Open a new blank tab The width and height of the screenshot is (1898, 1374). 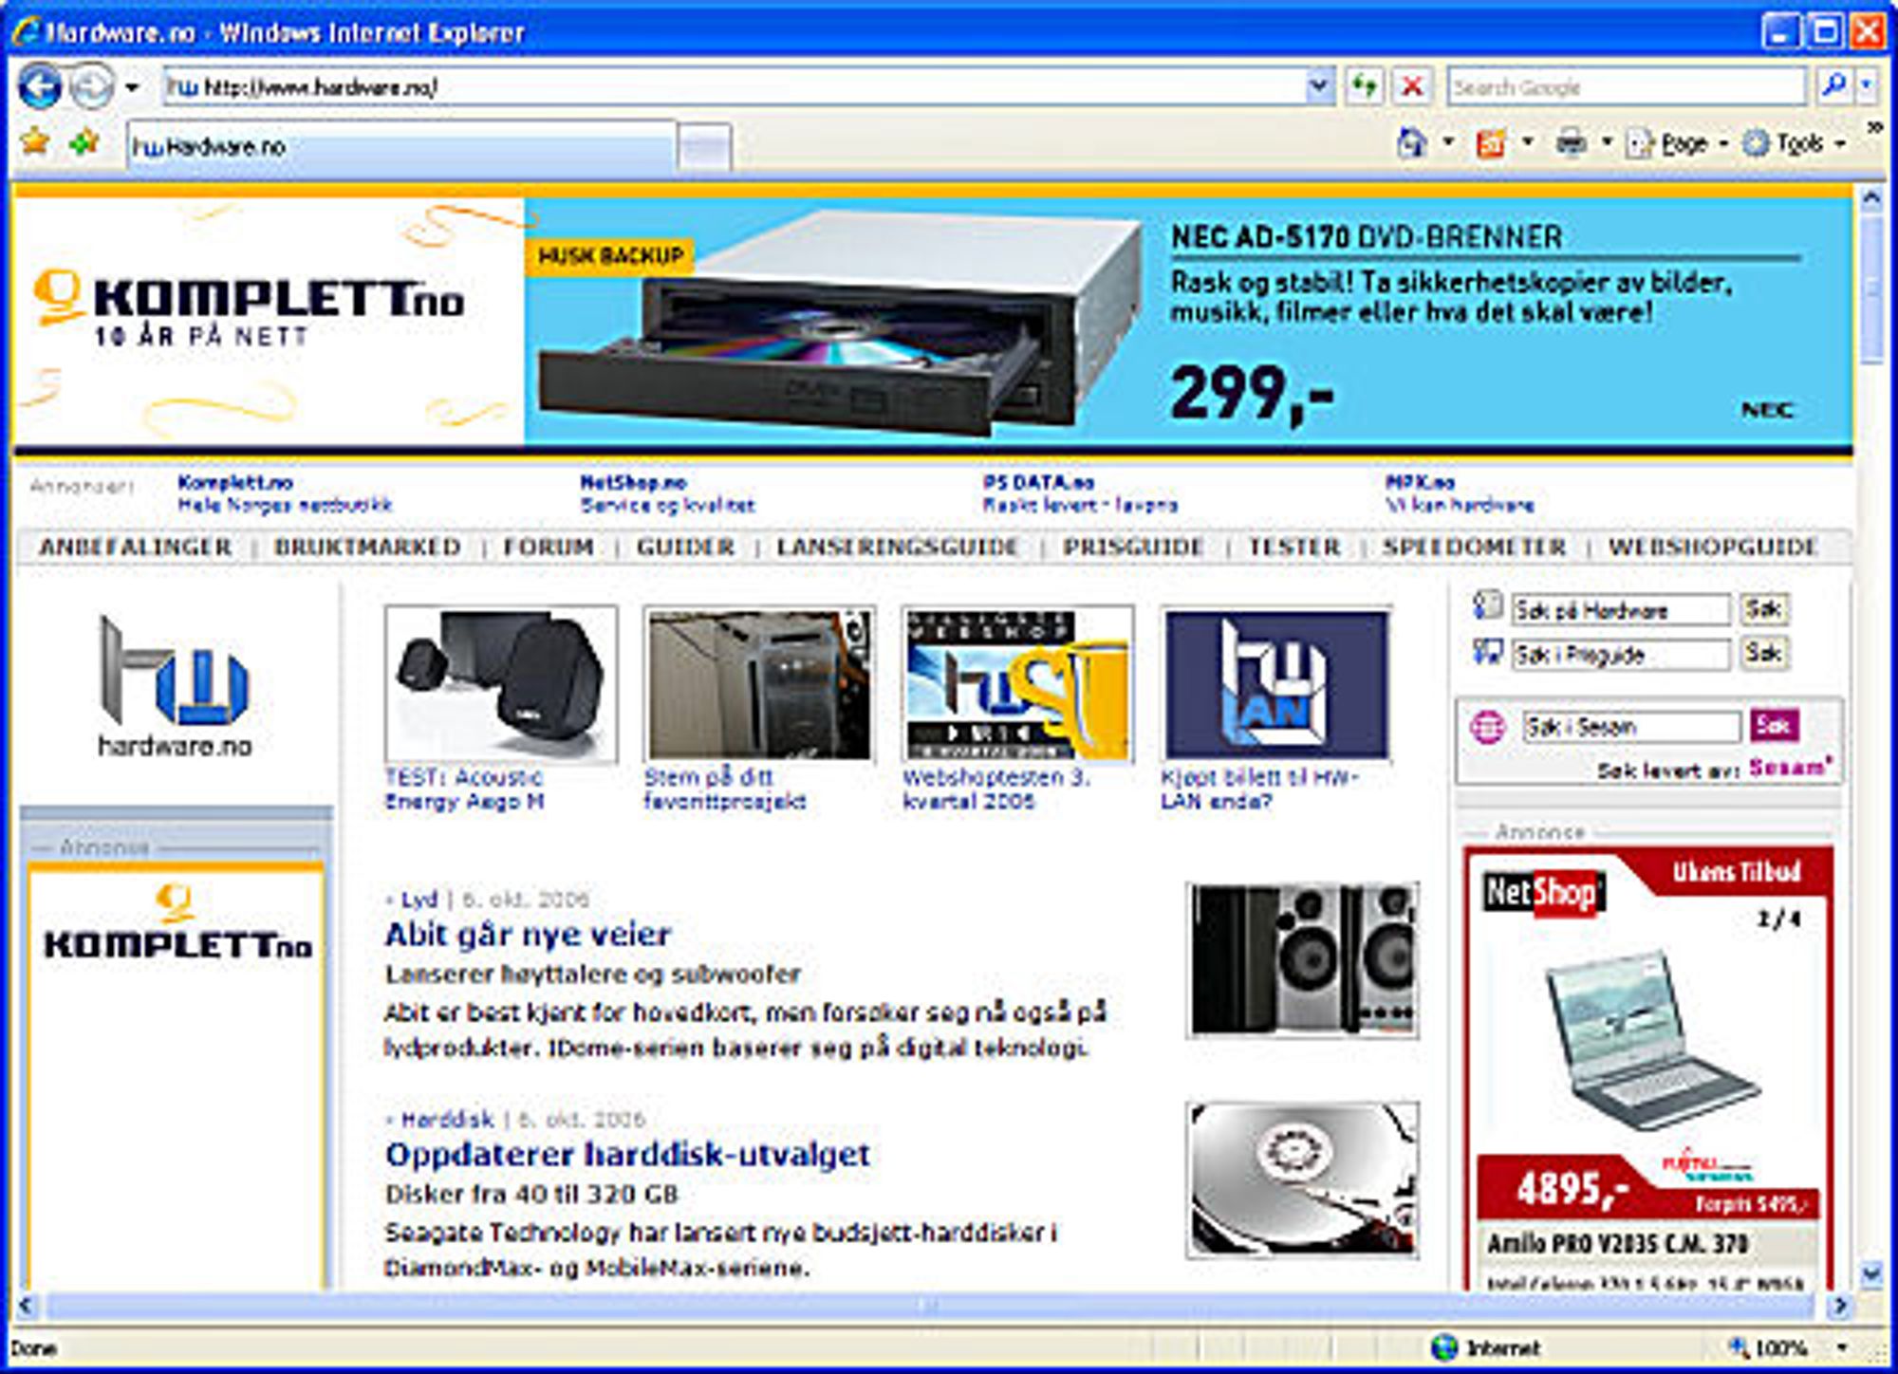point(705,148)
